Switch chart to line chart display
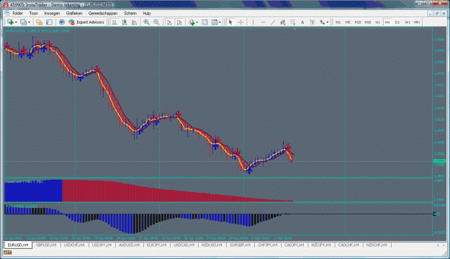 click(x=135, y=22)
